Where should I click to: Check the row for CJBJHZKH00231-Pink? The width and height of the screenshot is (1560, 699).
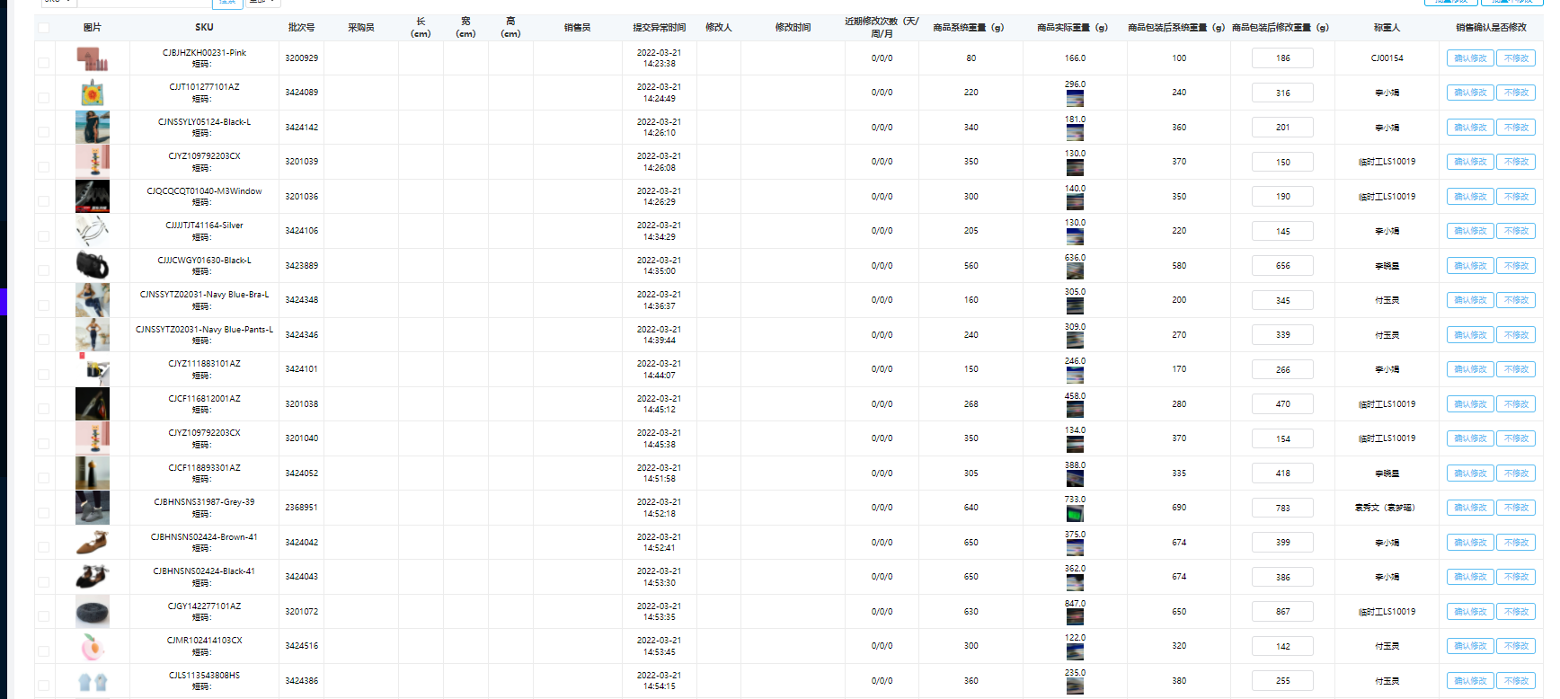[x=43, y=63]
